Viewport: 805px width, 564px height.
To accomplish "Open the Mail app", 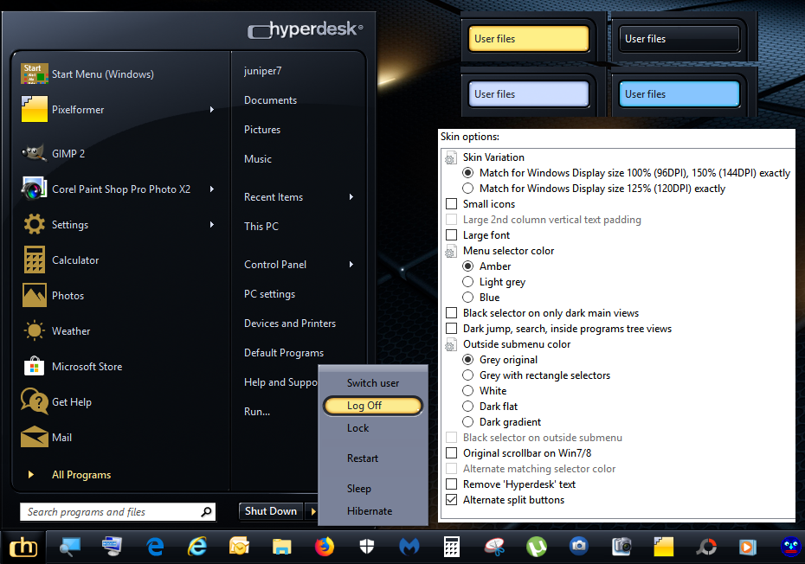I will point(61,437).
